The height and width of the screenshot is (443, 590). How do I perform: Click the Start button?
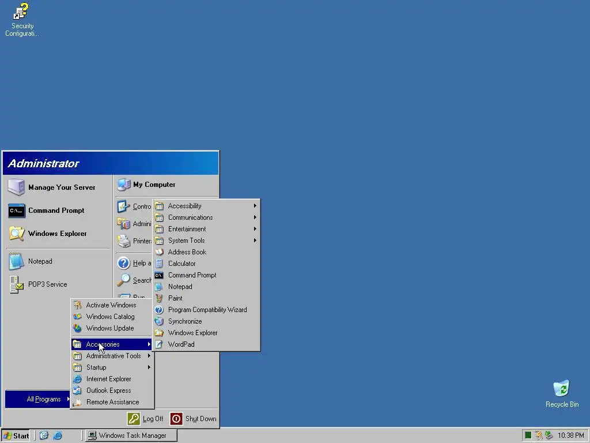pos(16,436)
